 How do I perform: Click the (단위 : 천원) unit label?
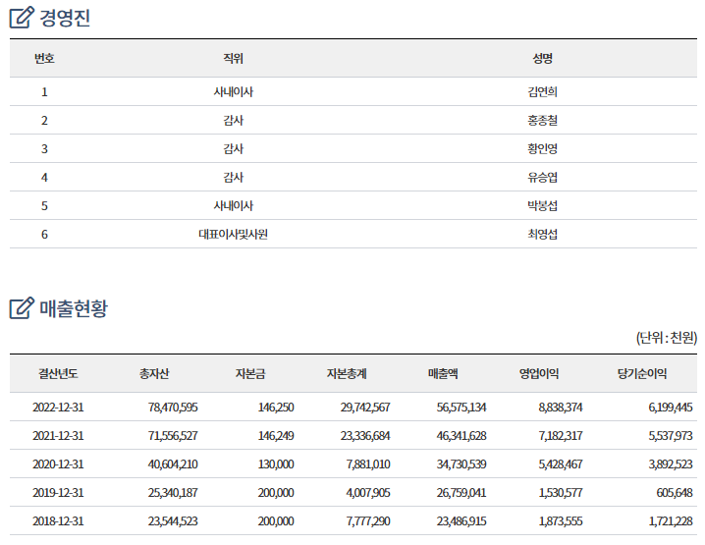point(666,338)
